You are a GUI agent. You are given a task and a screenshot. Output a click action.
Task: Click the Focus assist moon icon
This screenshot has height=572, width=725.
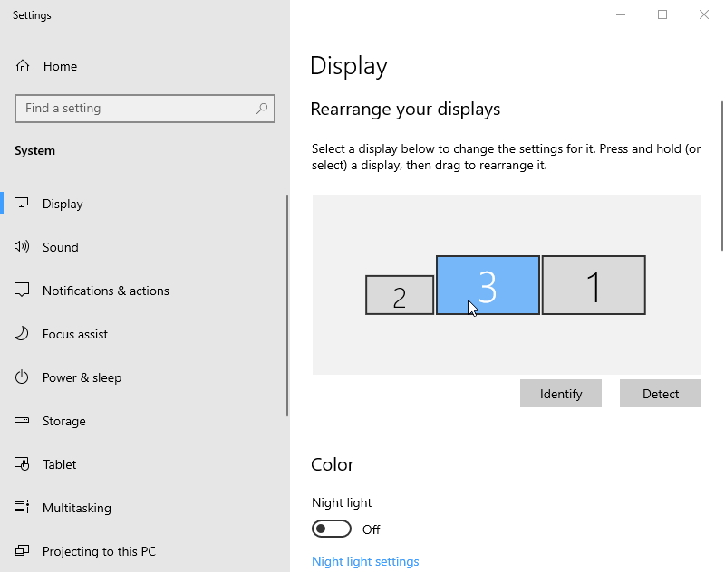click(x=23, y=334)
